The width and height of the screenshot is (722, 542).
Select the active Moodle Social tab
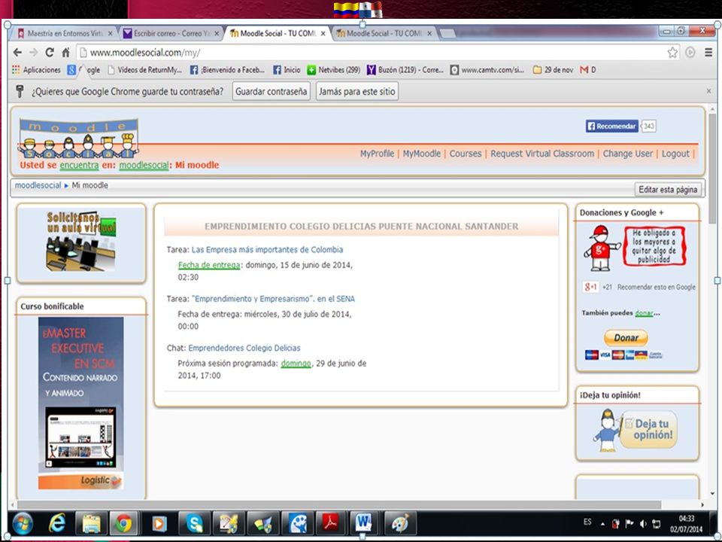tap(278, 33)
